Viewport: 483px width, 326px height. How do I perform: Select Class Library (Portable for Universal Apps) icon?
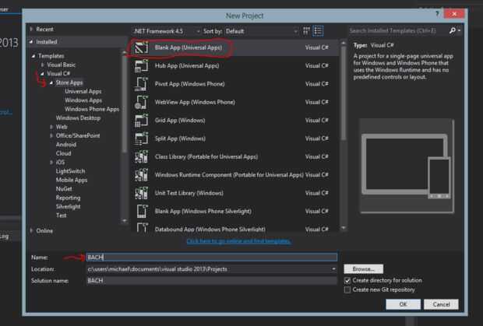[141, 156]
